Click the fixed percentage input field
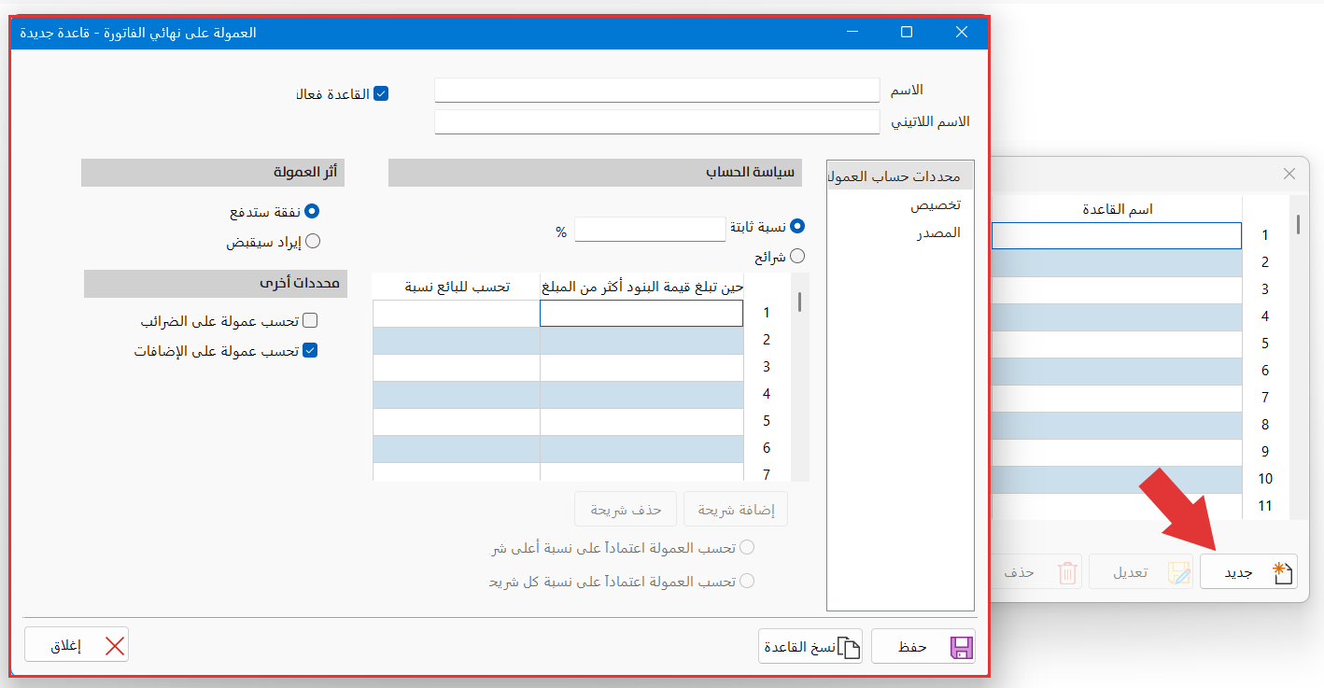 coord(650,229)
